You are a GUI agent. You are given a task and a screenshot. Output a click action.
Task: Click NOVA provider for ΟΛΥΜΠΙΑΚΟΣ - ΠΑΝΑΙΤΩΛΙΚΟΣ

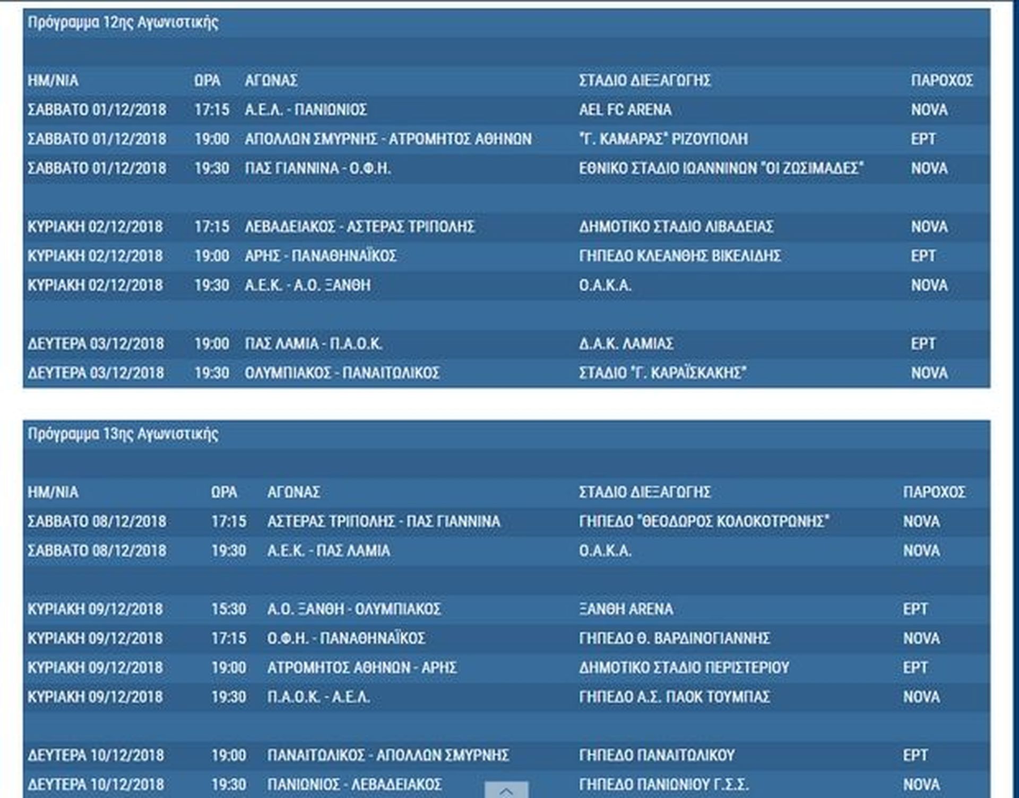[x=929, y=373]
